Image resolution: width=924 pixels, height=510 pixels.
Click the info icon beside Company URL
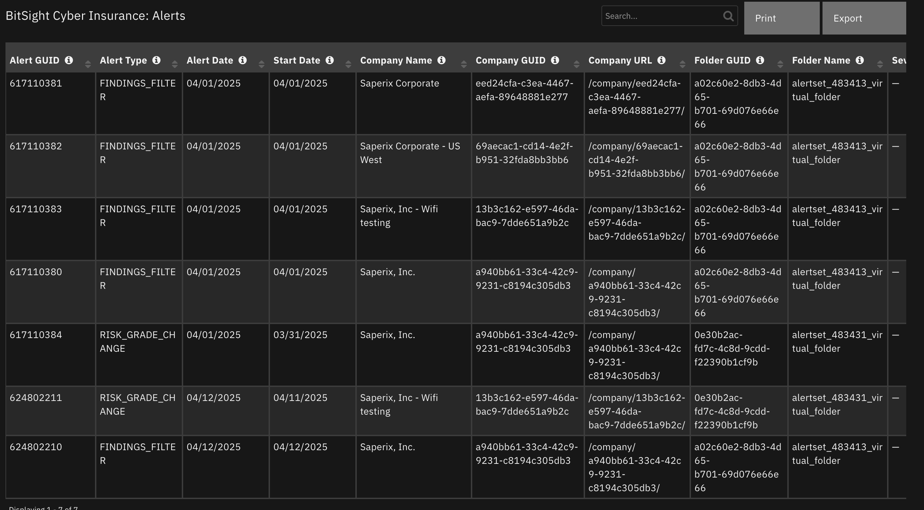click(x=662, y=60)
